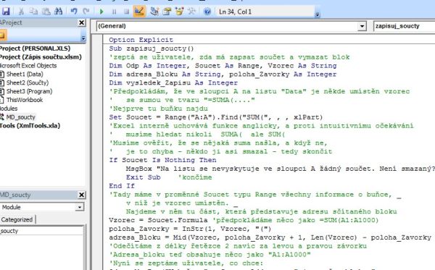Toggle Folders button in Project pane
Screen dimensions: 435x270
[3, 35]
